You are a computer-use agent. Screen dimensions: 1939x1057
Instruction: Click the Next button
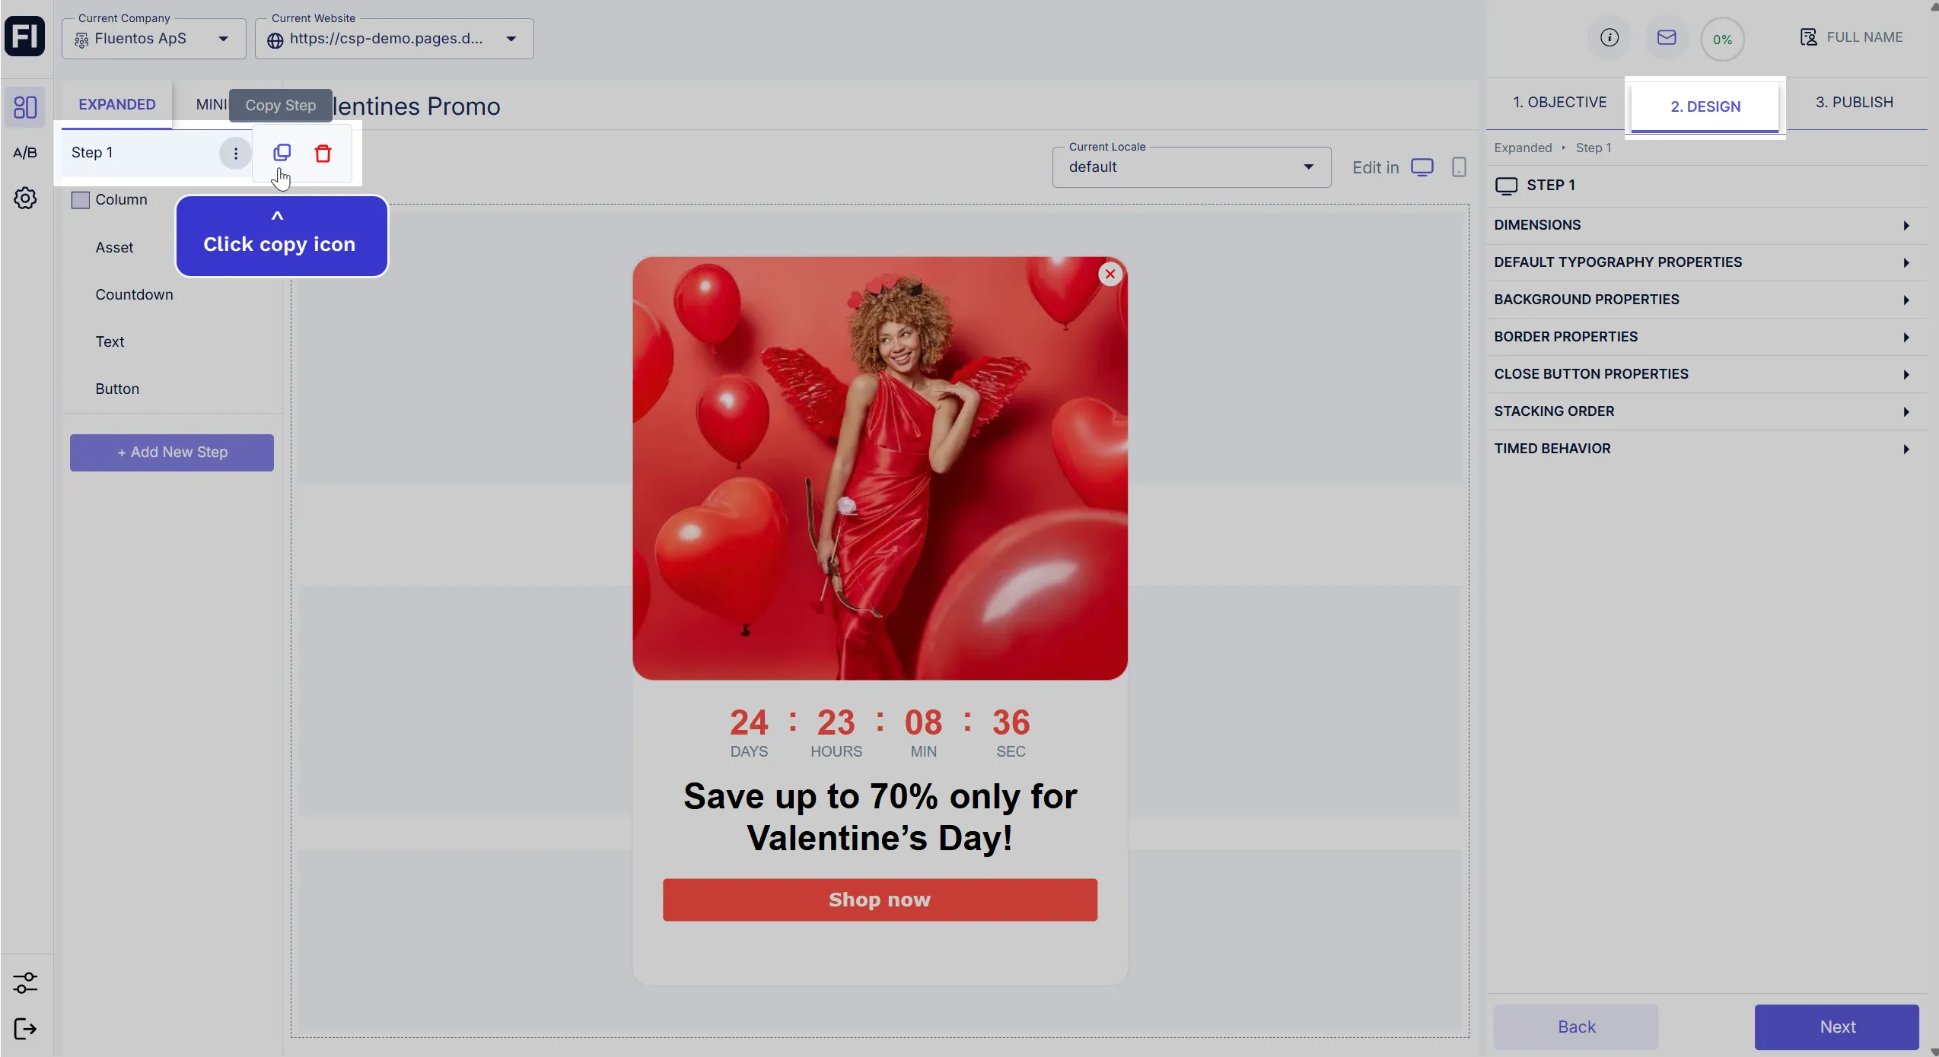[1836, 1027]
